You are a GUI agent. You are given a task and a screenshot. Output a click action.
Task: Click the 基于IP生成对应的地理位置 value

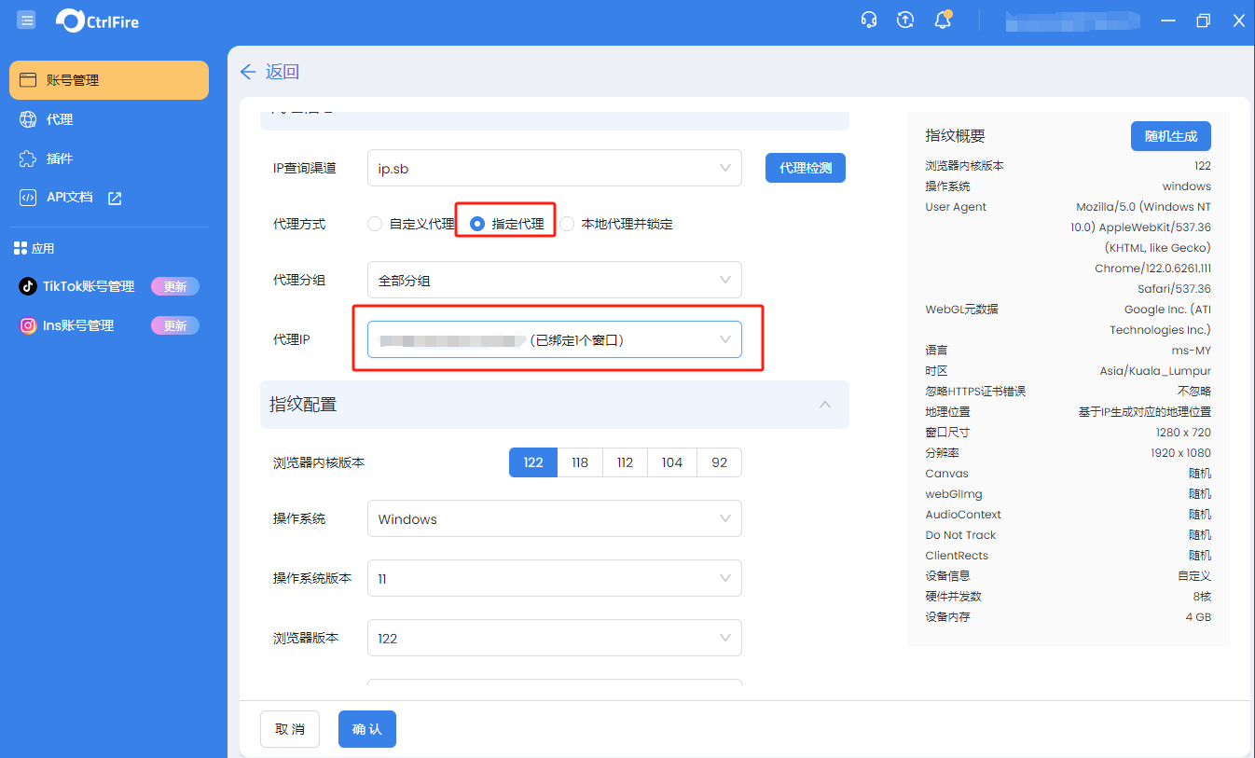(1145, 412)
